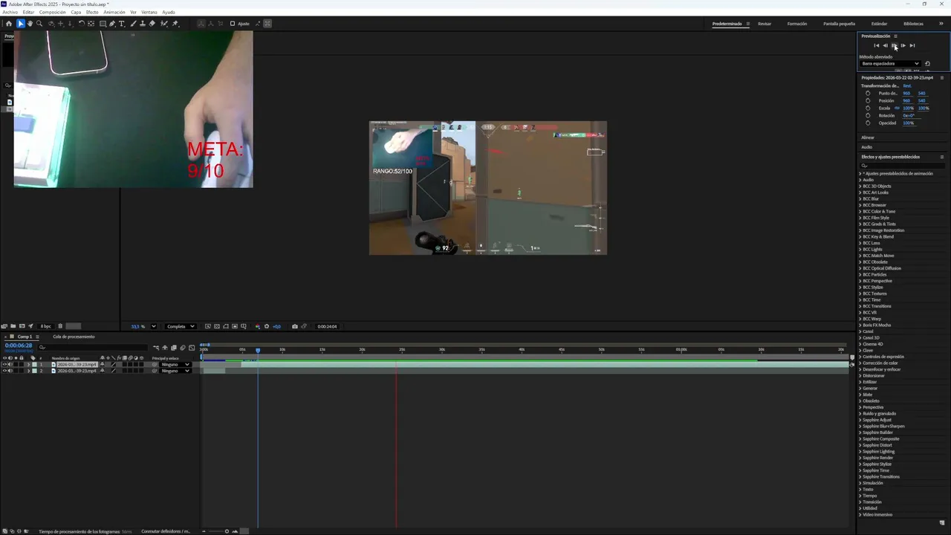Open the layer 1 Ninguno parent dropdown
951x535 pixels.
tap(175, 364)
